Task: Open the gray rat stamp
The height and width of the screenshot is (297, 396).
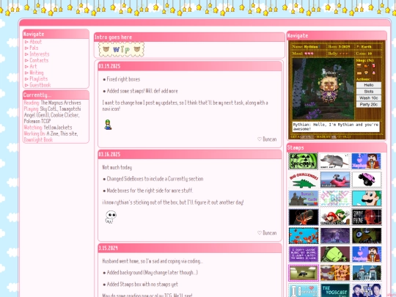Action: (x=335, y=161)
